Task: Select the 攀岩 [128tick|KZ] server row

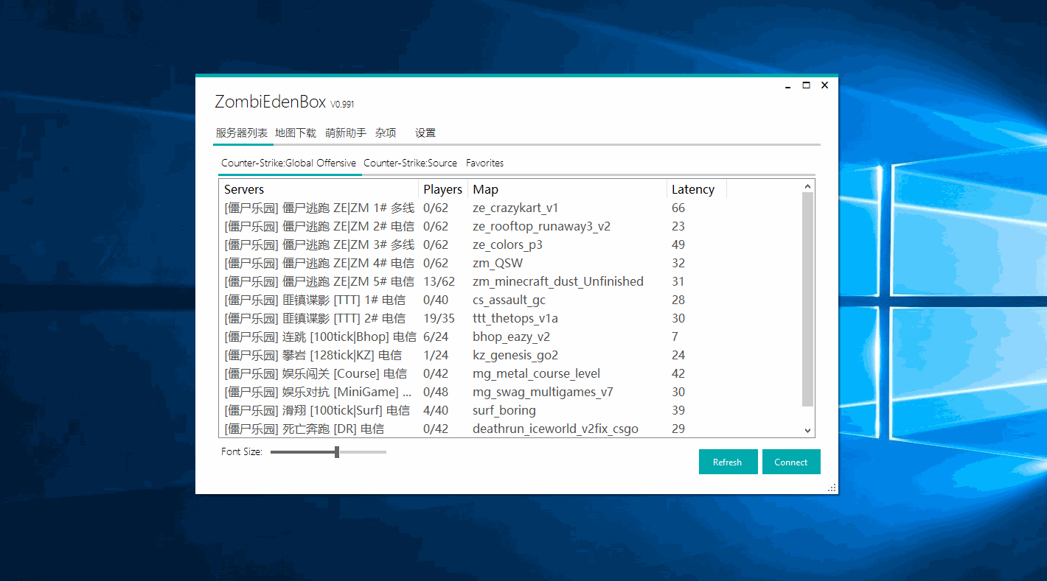Action: tap(510, 355)
